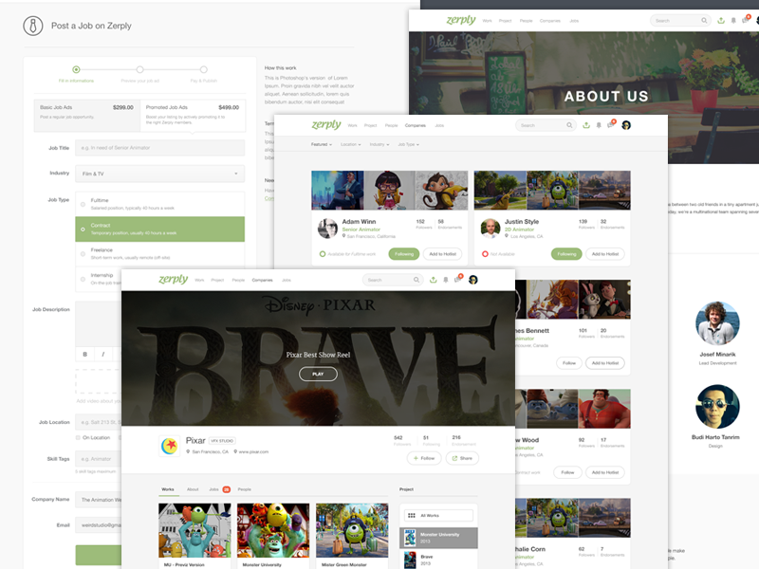The image size is (759, 569).
Task: Click the upload icon in the Pixar window header
Action: coord(434,280)
